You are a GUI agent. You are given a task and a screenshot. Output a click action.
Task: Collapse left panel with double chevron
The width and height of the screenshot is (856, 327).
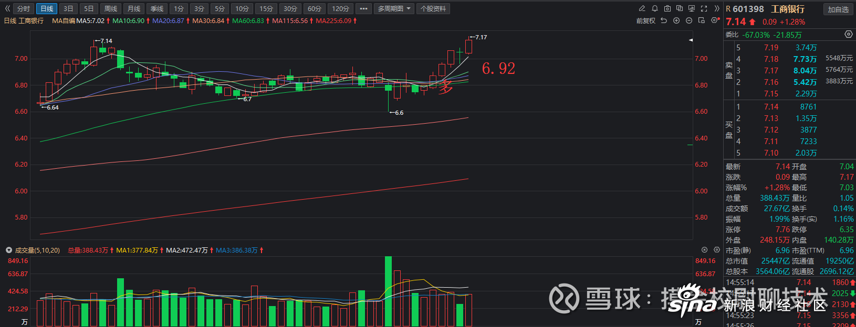tap(7, 8)
